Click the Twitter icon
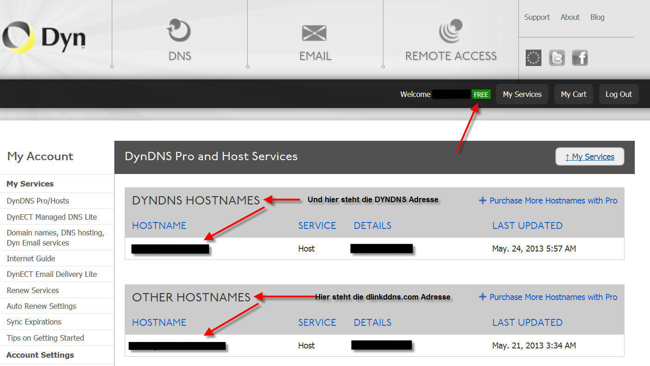This screenshot has width=650, height=366. coord(557,58)
